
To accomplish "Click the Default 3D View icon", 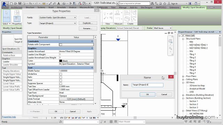I will click(64, 3).
